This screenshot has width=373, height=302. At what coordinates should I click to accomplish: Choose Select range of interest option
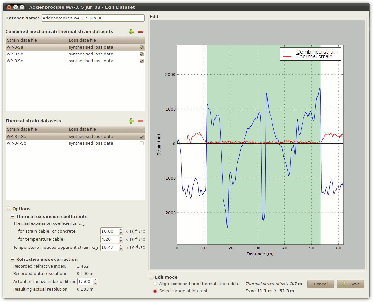tap(155, 291)
